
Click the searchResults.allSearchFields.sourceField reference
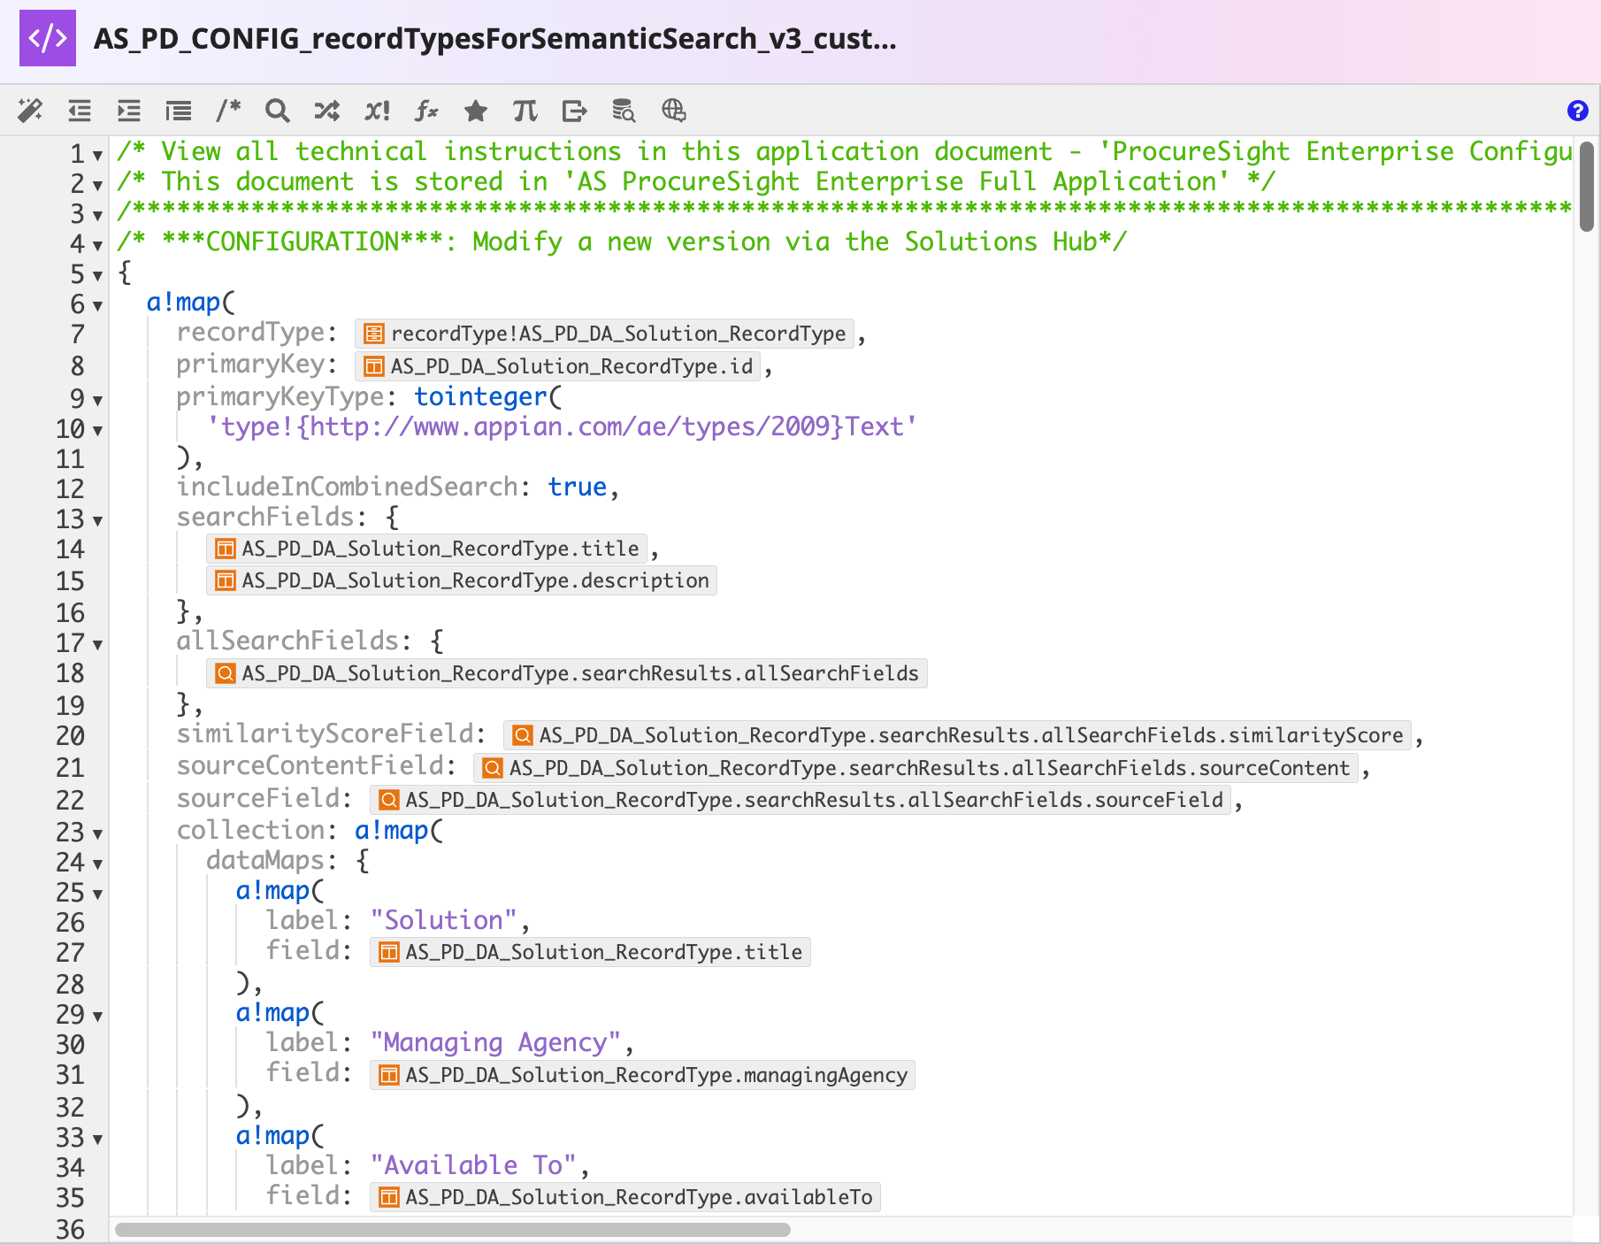click(x=800, y=800)
